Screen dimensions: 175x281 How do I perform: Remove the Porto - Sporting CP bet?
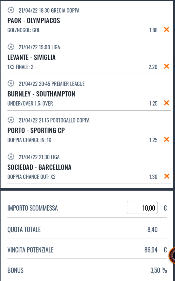coord(166,140)
